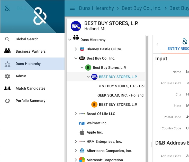The height and width of the screenshot is (162, 189).
Task: Click the Global Search magnifier icon
Action: 7,39
